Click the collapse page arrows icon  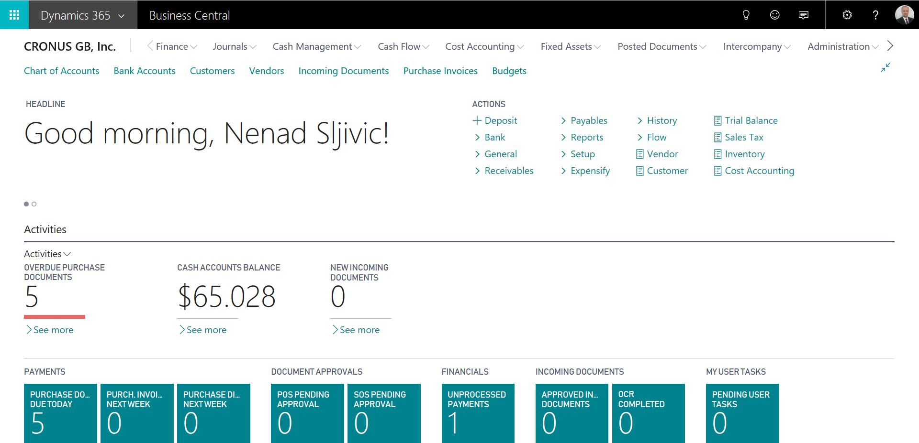(885, 68)
